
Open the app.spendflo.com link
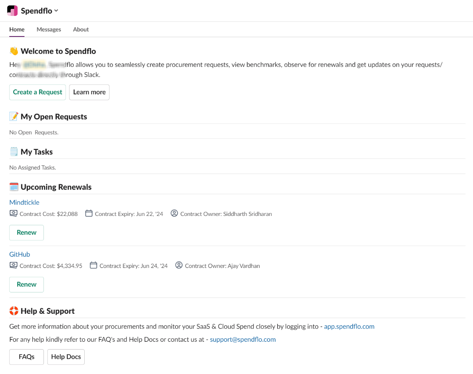click(349, 327)
